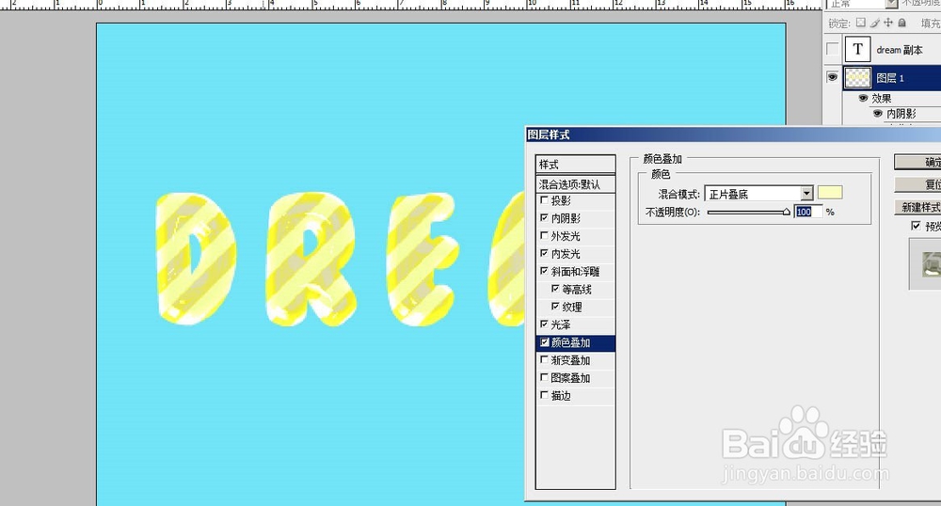Viewport: 941px width, 506px height.
Task: Open 混合选项:默认 settings
Action: click(x=576, y=184)
